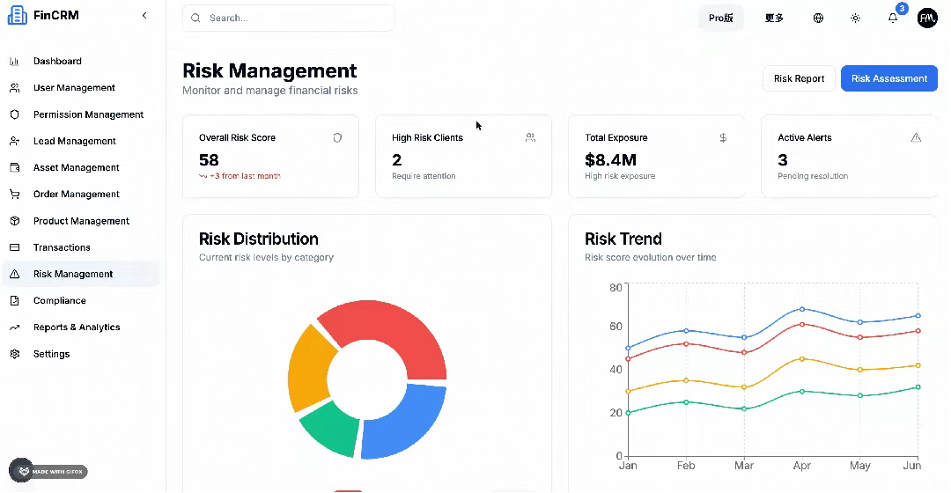The image size is (951, 493).
Task: Open Product Management page
Action: [81, 221]
